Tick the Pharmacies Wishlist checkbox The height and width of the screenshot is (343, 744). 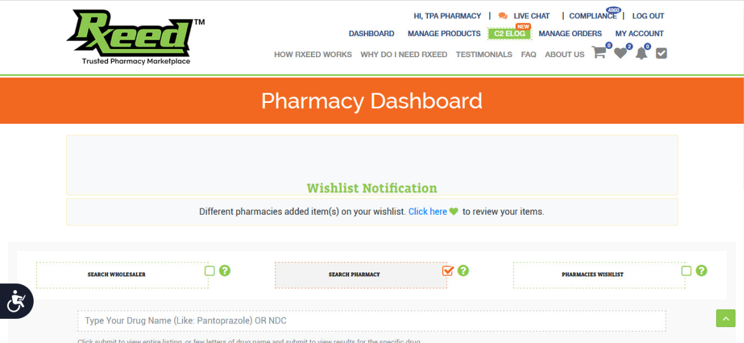[x=686, y=271]
